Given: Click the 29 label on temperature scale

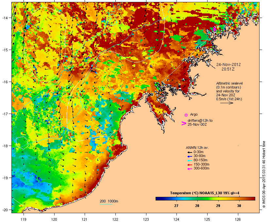Looking at the screenshot, I should tap(218, 206).
